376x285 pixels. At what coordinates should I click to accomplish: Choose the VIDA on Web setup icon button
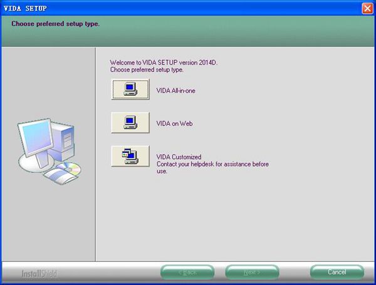click(130, 123)
